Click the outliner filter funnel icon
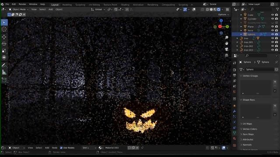 [277, 9]
